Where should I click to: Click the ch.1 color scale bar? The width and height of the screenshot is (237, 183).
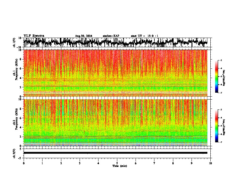pyautogui.click(x=217, y=77)
